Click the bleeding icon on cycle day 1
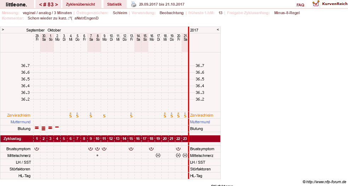This screenshot has width=348, height=186. pyautogui.click(x=37, y=128)
